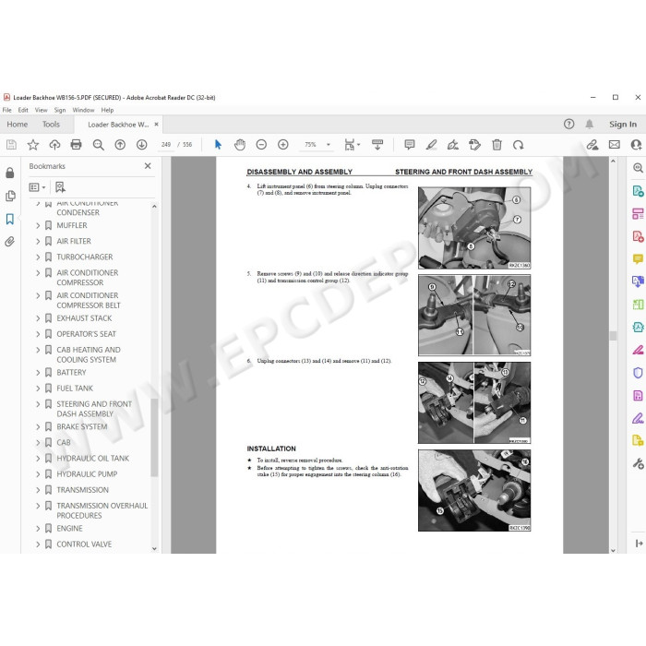This screenshot has width=646, height=646.
Task: Toggle the Bookmarks pane button
Action: [x=10, y=219]
